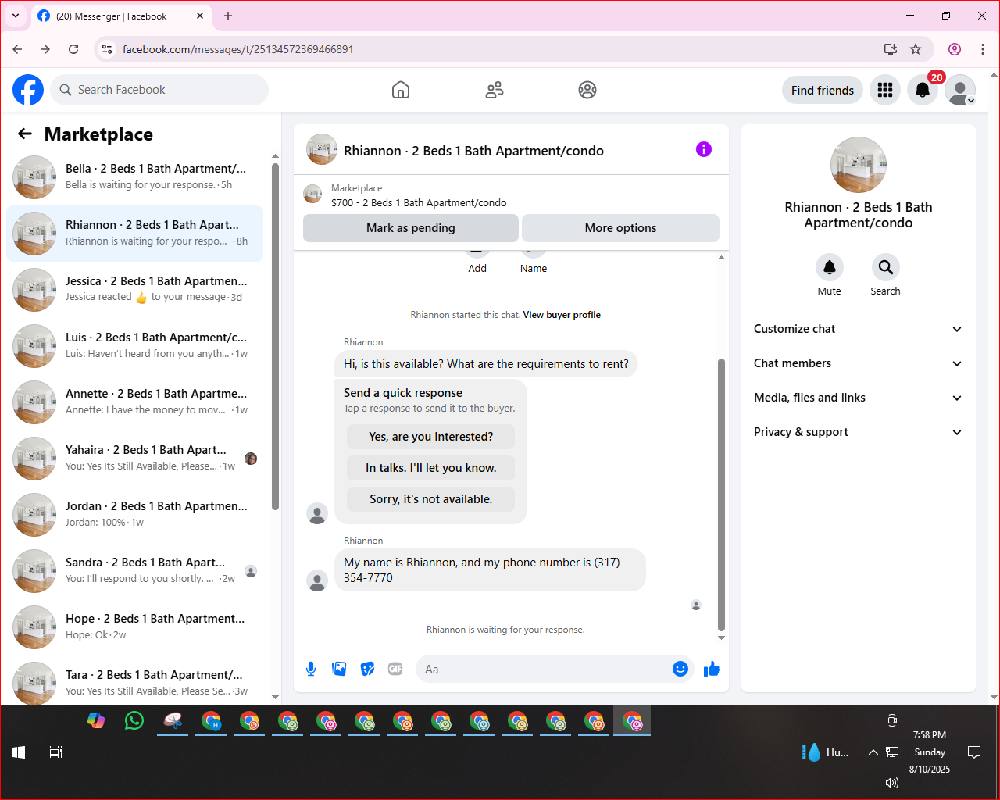The height and width of the screenshot is (800, 1000).
Task: Reload the page in the browser
Action: click(x=73, y=49)
